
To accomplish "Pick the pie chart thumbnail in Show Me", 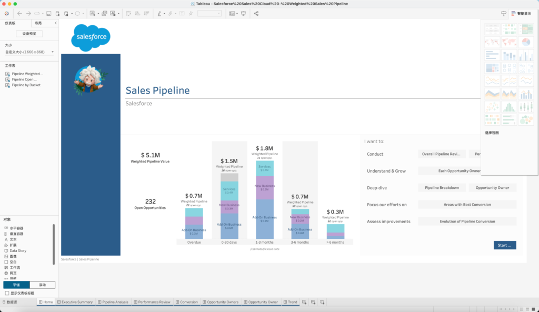I will [x=526, y=42].
